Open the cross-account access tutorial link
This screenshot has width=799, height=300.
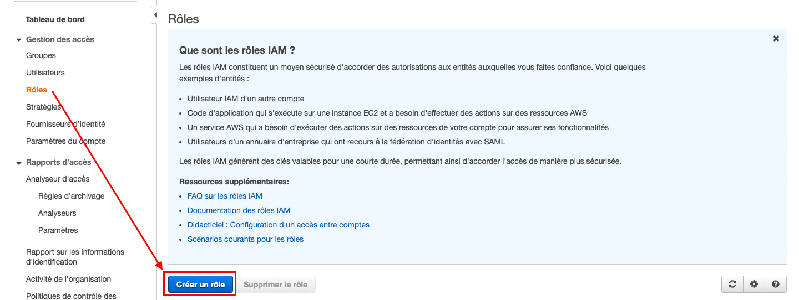click(x=278, y=225)
